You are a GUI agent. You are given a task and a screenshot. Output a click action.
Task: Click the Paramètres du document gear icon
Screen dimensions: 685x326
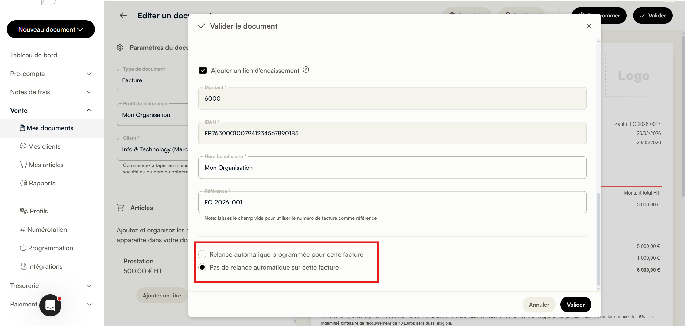tap(120, 47)
